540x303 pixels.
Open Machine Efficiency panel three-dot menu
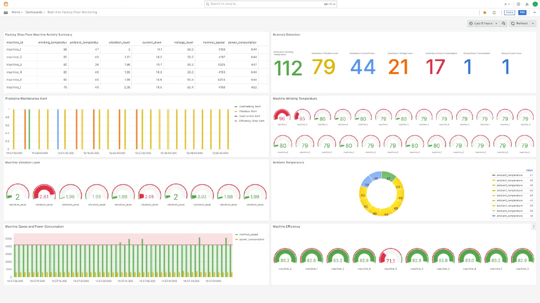coord(533,227)
